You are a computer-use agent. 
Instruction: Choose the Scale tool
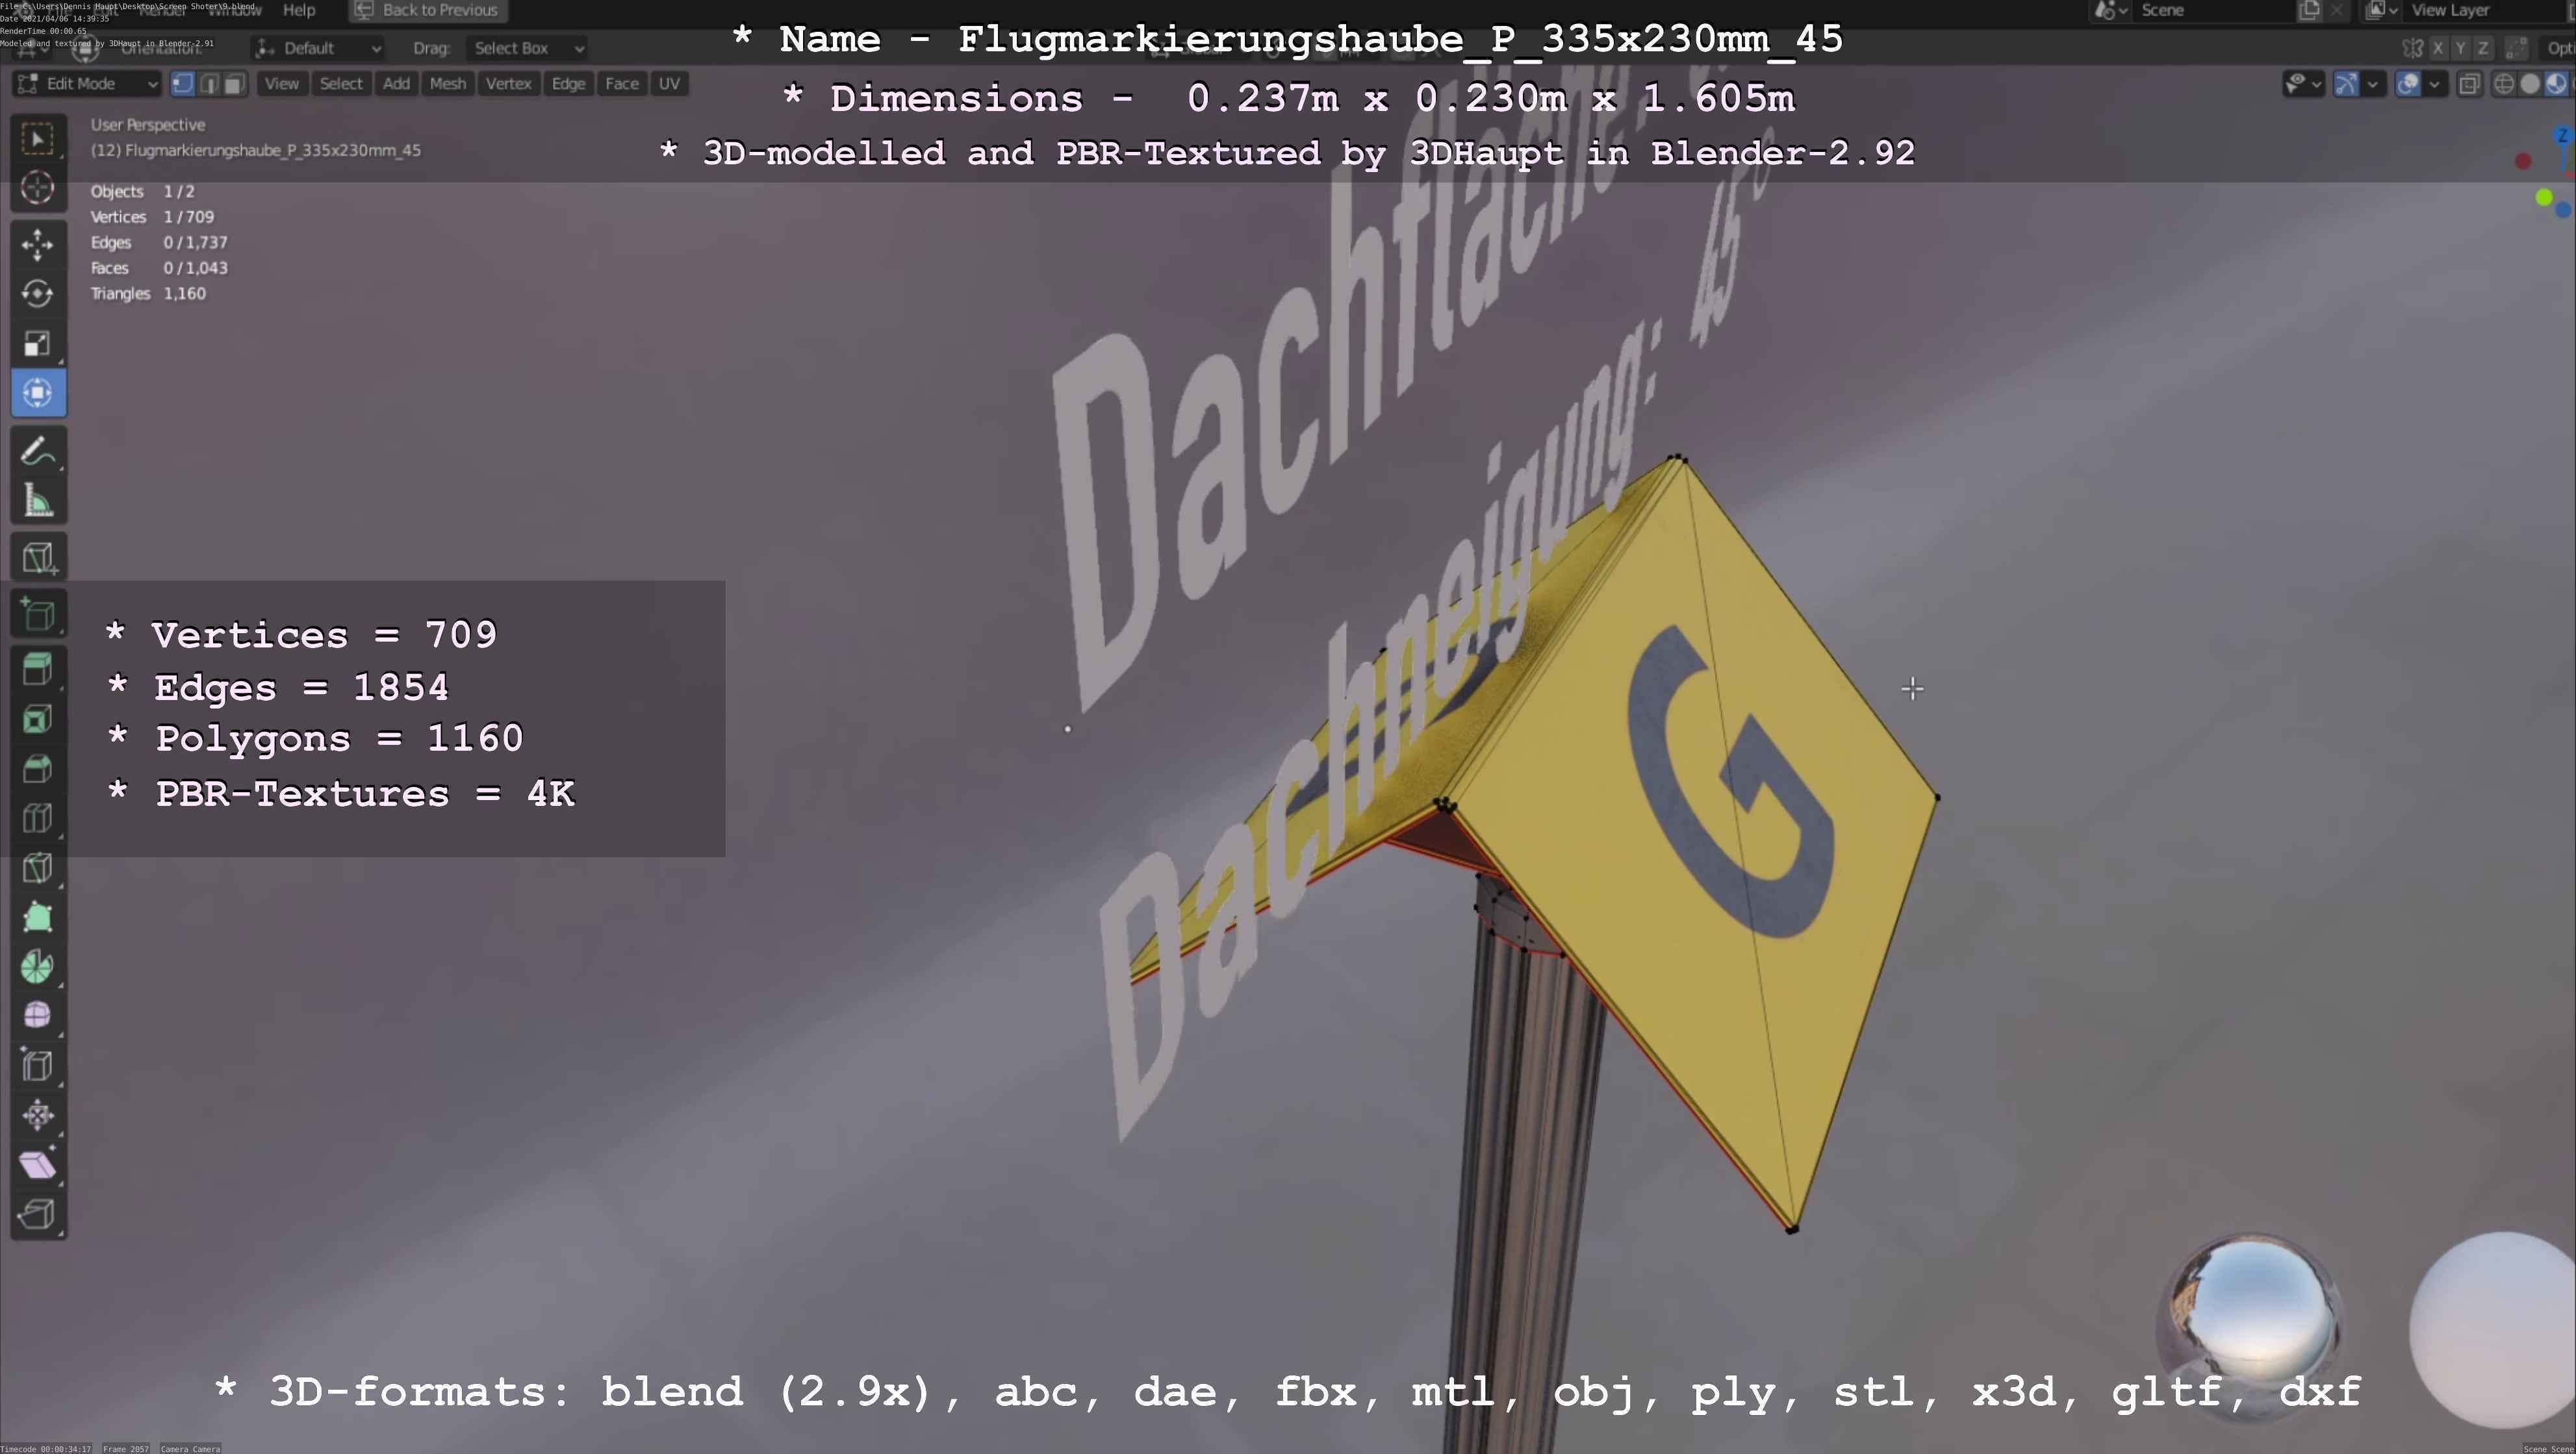point(38,344)
